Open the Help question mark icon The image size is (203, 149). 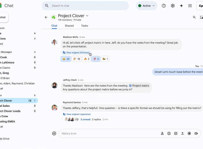(x=164, y=6)
